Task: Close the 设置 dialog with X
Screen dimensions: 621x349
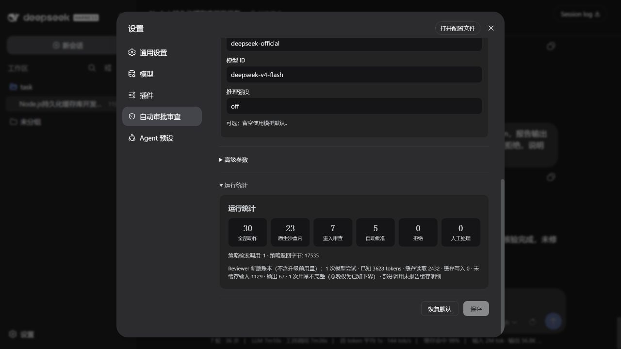Action: (x=491, y=28)
